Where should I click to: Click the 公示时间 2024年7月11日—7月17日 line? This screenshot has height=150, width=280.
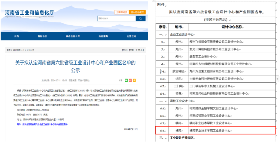tap(33, 110)
